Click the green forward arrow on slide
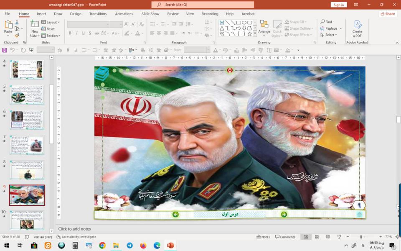Viewport: 401px width, 251px height. coord(284,215)
